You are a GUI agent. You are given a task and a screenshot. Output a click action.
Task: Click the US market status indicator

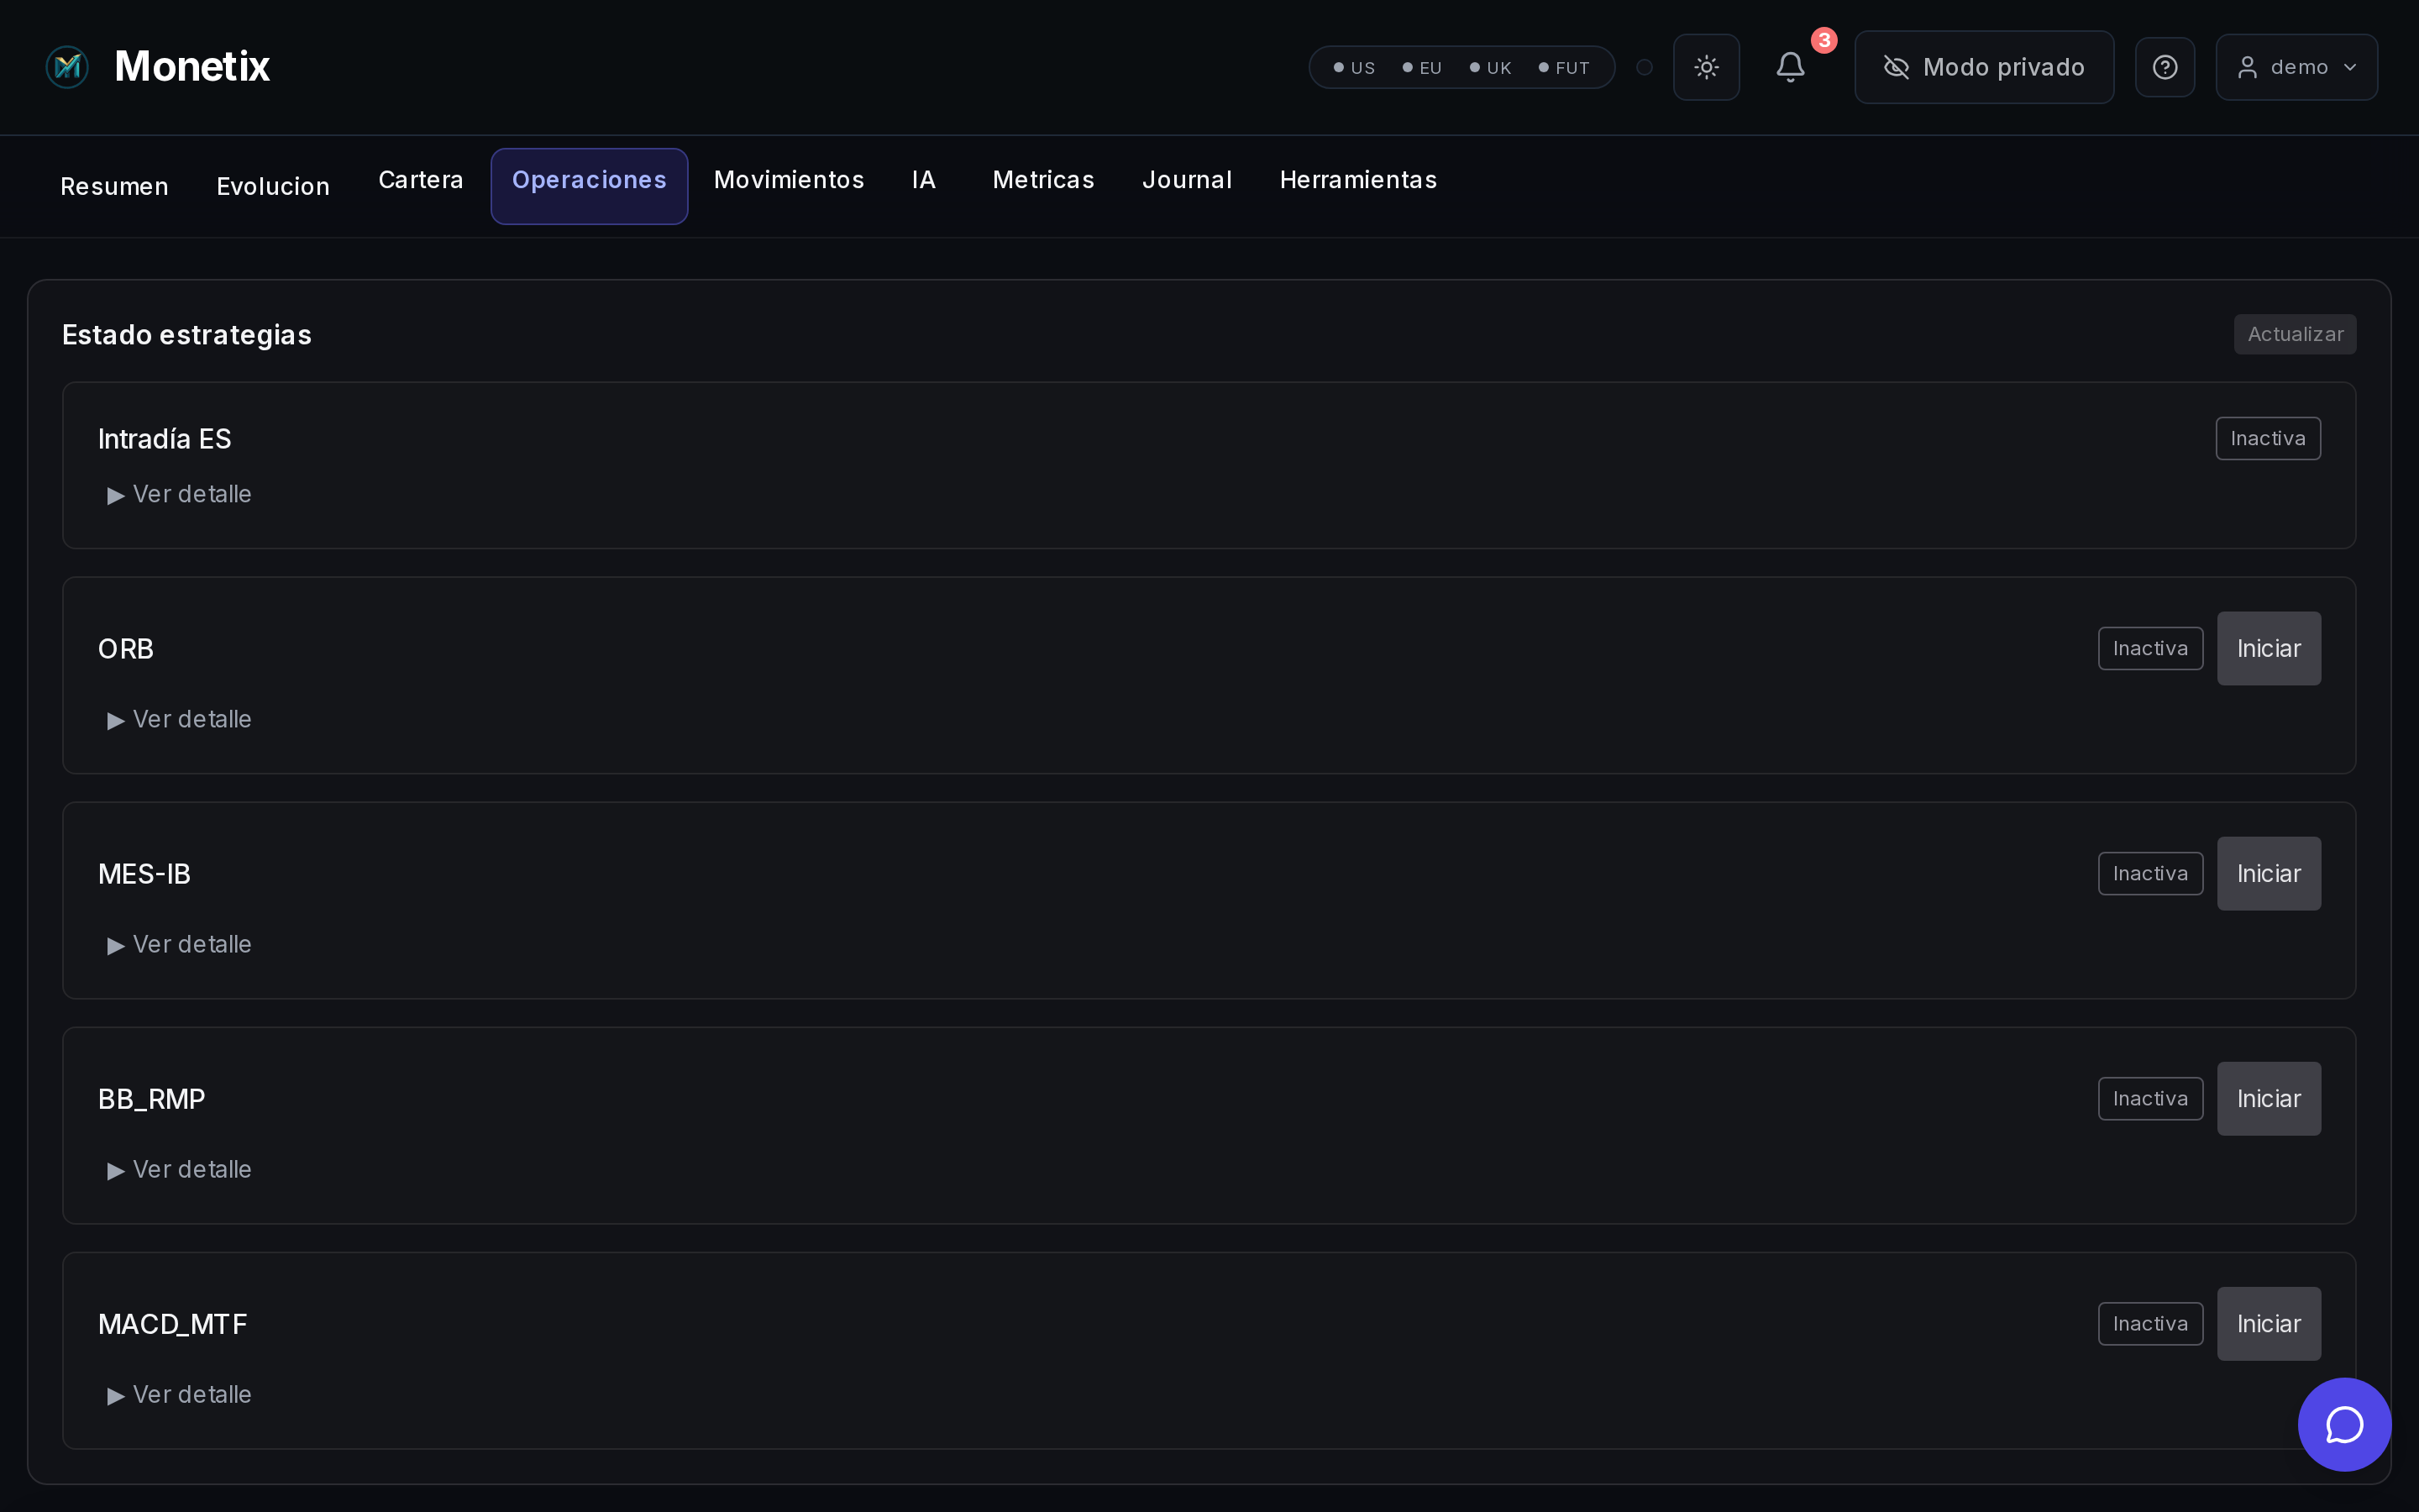(x=1355, y=68)
